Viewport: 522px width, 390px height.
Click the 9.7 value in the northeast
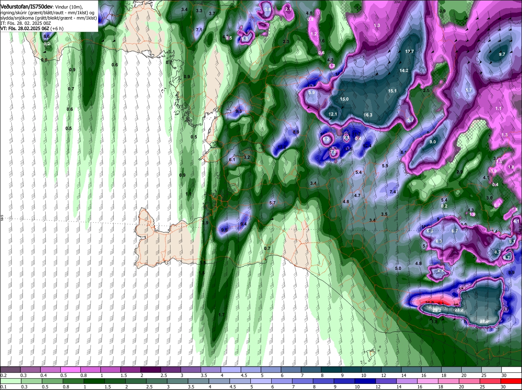click(x=502, y=55)
